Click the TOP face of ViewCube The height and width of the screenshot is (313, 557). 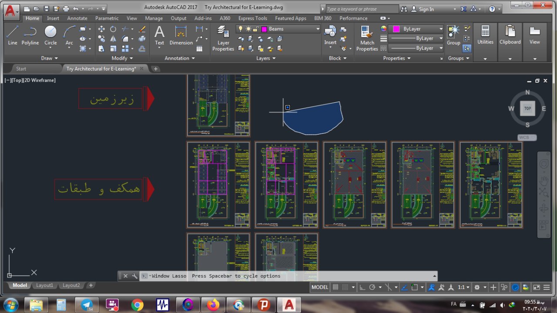527,108
